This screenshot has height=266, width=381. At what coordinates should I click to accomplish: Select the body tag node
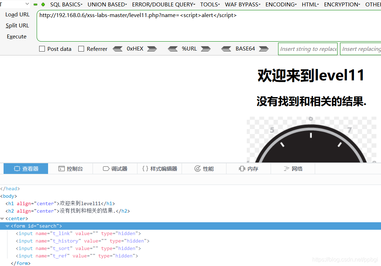9,196
